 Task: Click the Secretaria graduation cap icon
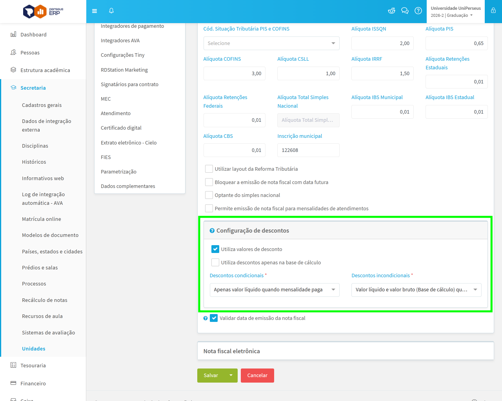point(13,88)
